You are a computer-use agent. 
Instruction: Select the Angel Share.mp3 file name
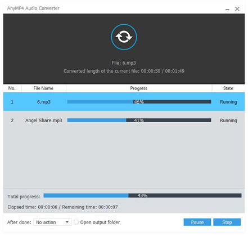click(x=44, y=121)
